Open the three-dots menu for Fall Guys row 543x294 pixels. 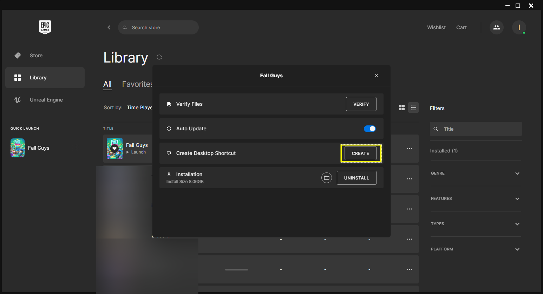pyautogui.click(x=410, y=149)
